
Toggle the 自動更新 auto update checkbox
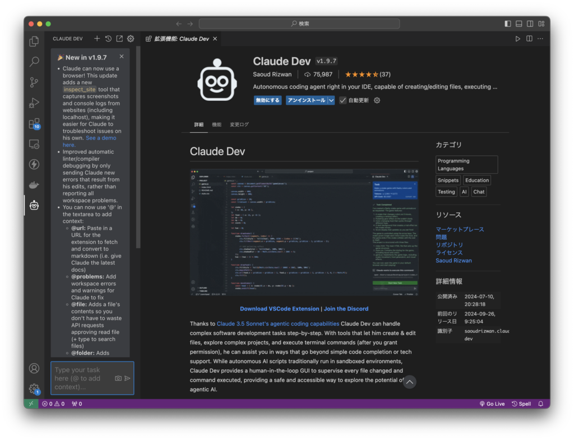click(342, 100)
